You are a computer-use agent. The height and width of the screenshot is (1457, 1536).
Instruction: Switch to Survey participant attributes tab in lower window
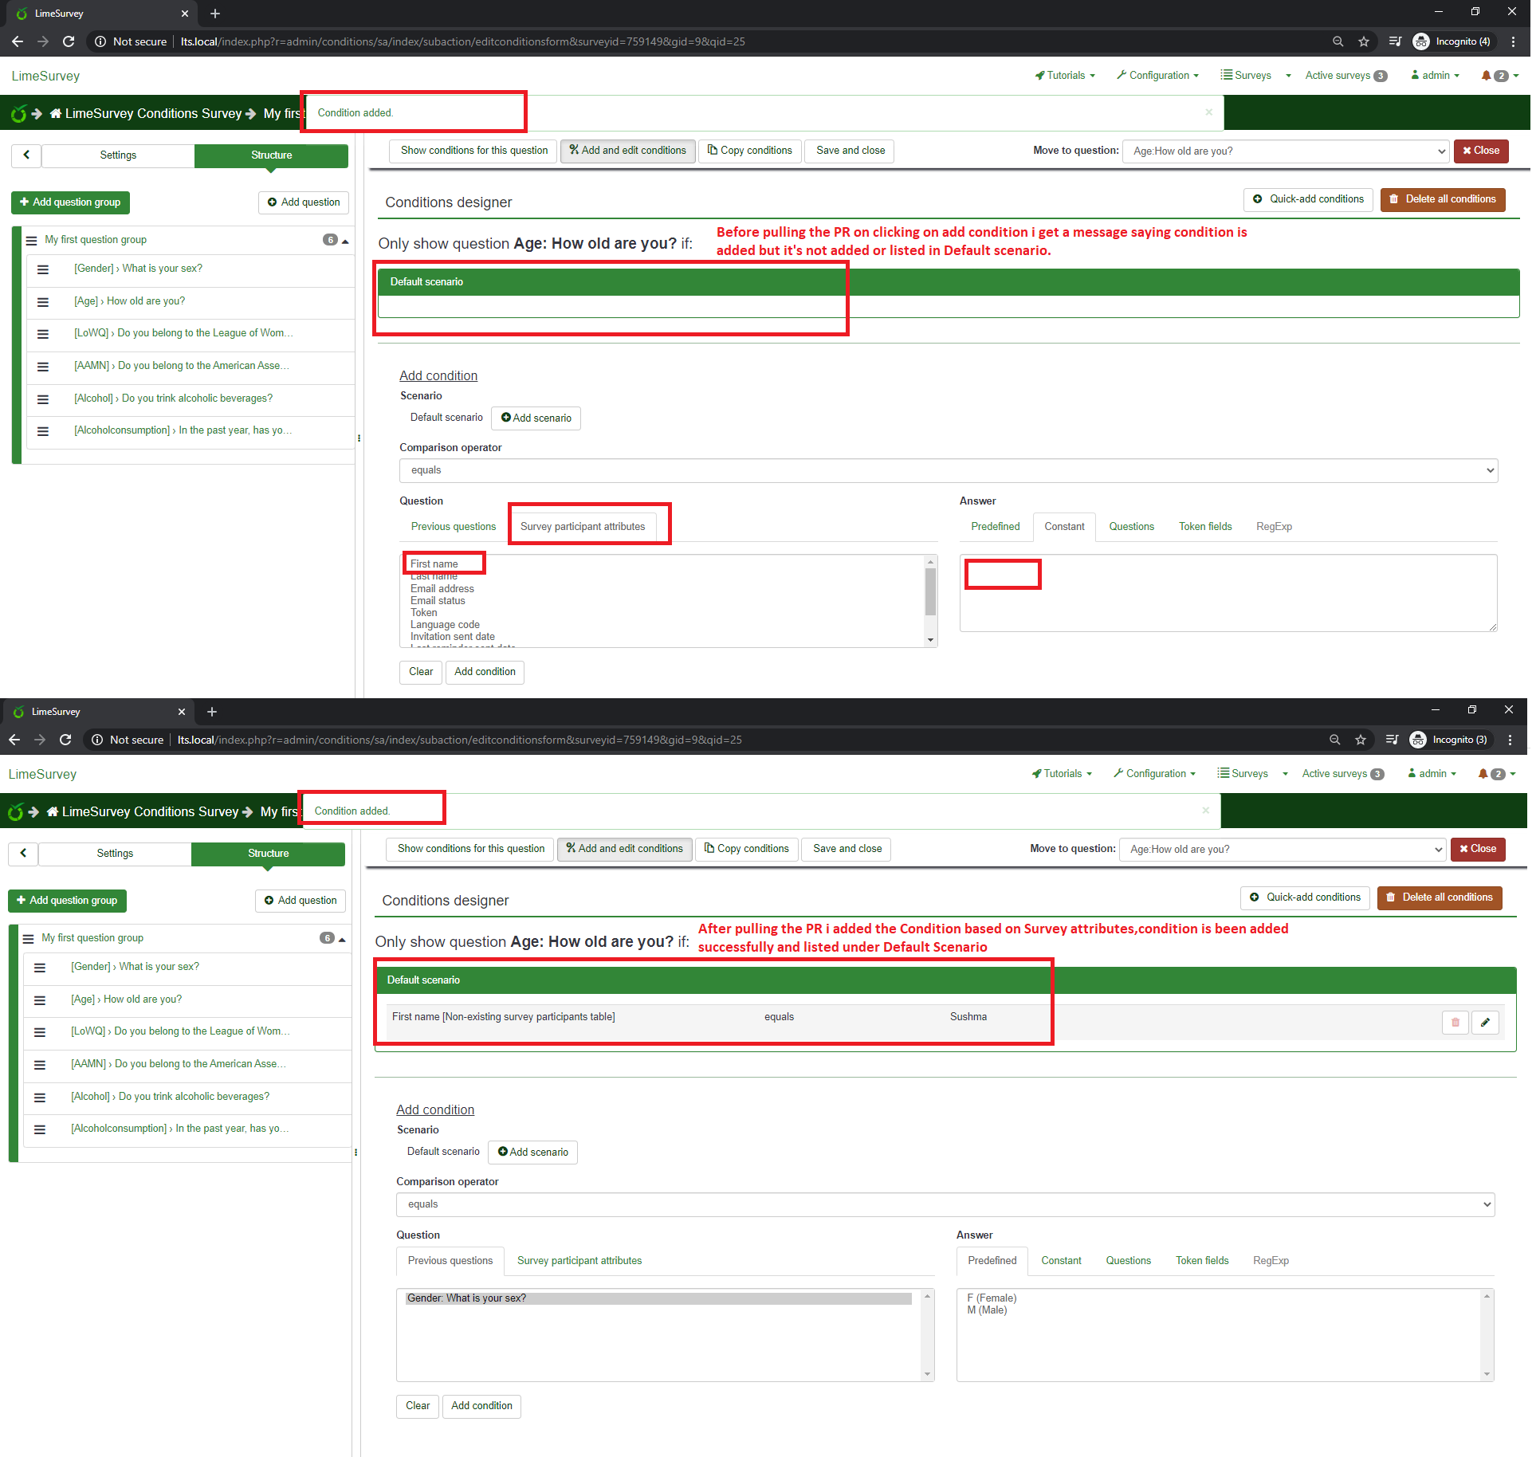coord(579,1260)
